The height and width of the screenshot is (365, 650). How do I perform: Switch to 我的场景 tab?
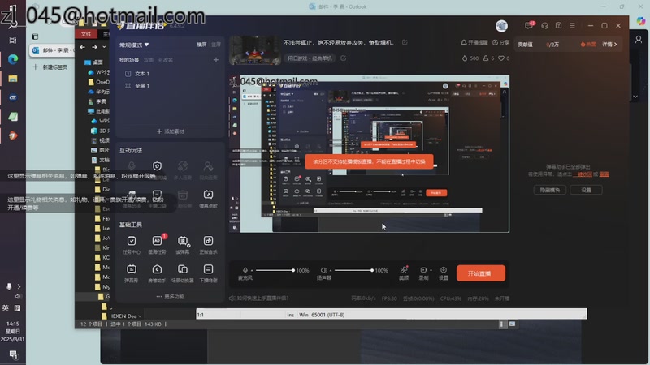[x=129, y=60]
